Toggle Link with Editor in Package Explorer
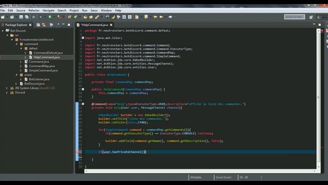The image size is (328, 185). 44,25
